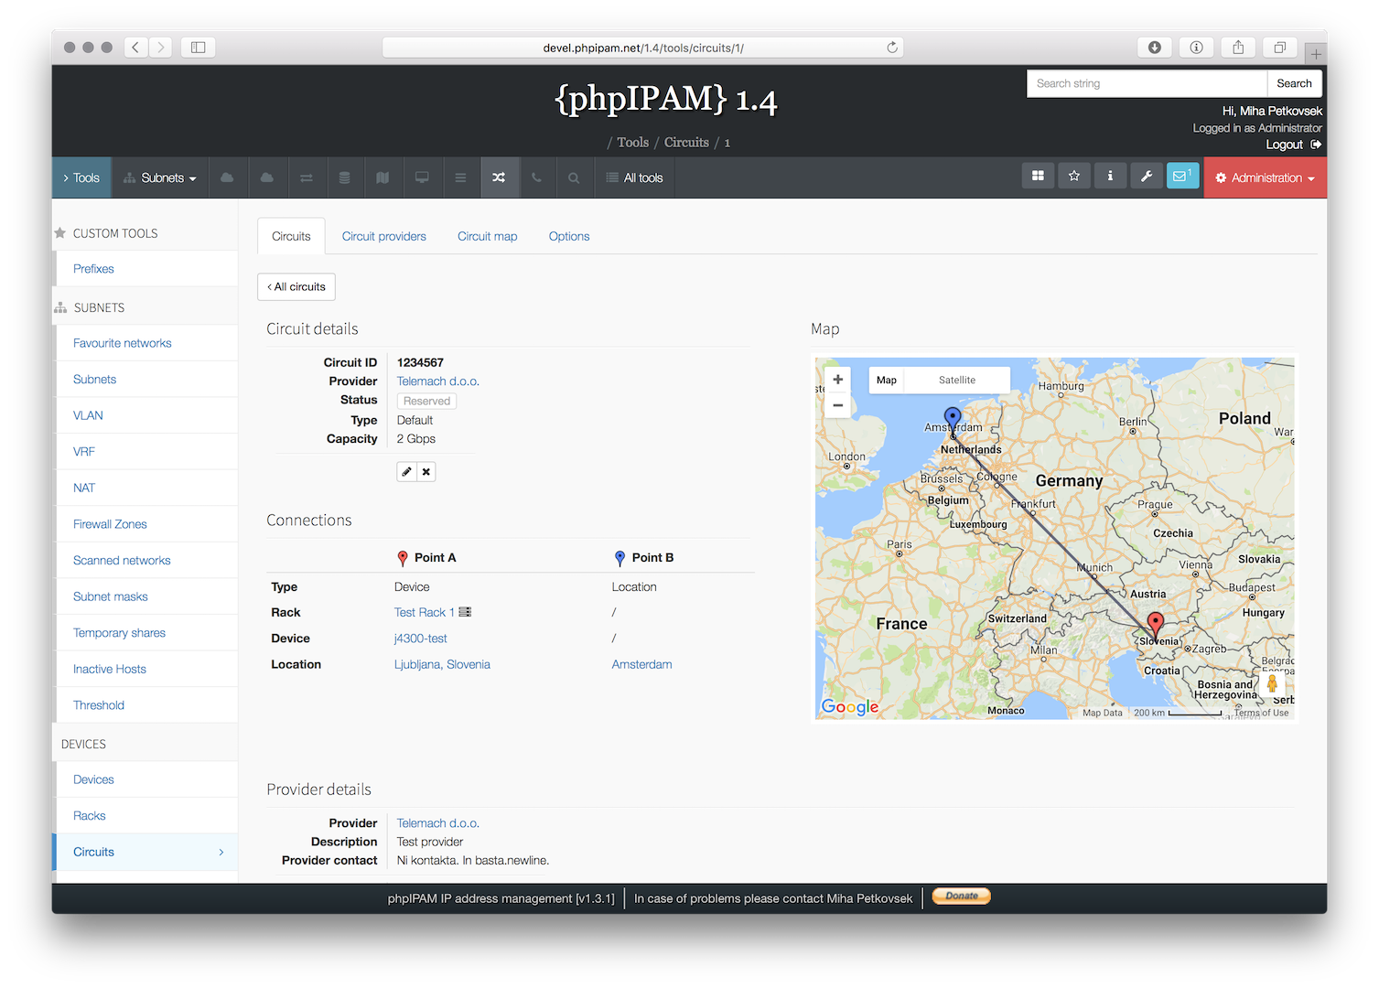
Task: Click the info icon in top toolbar
Action: (1110, 175)
